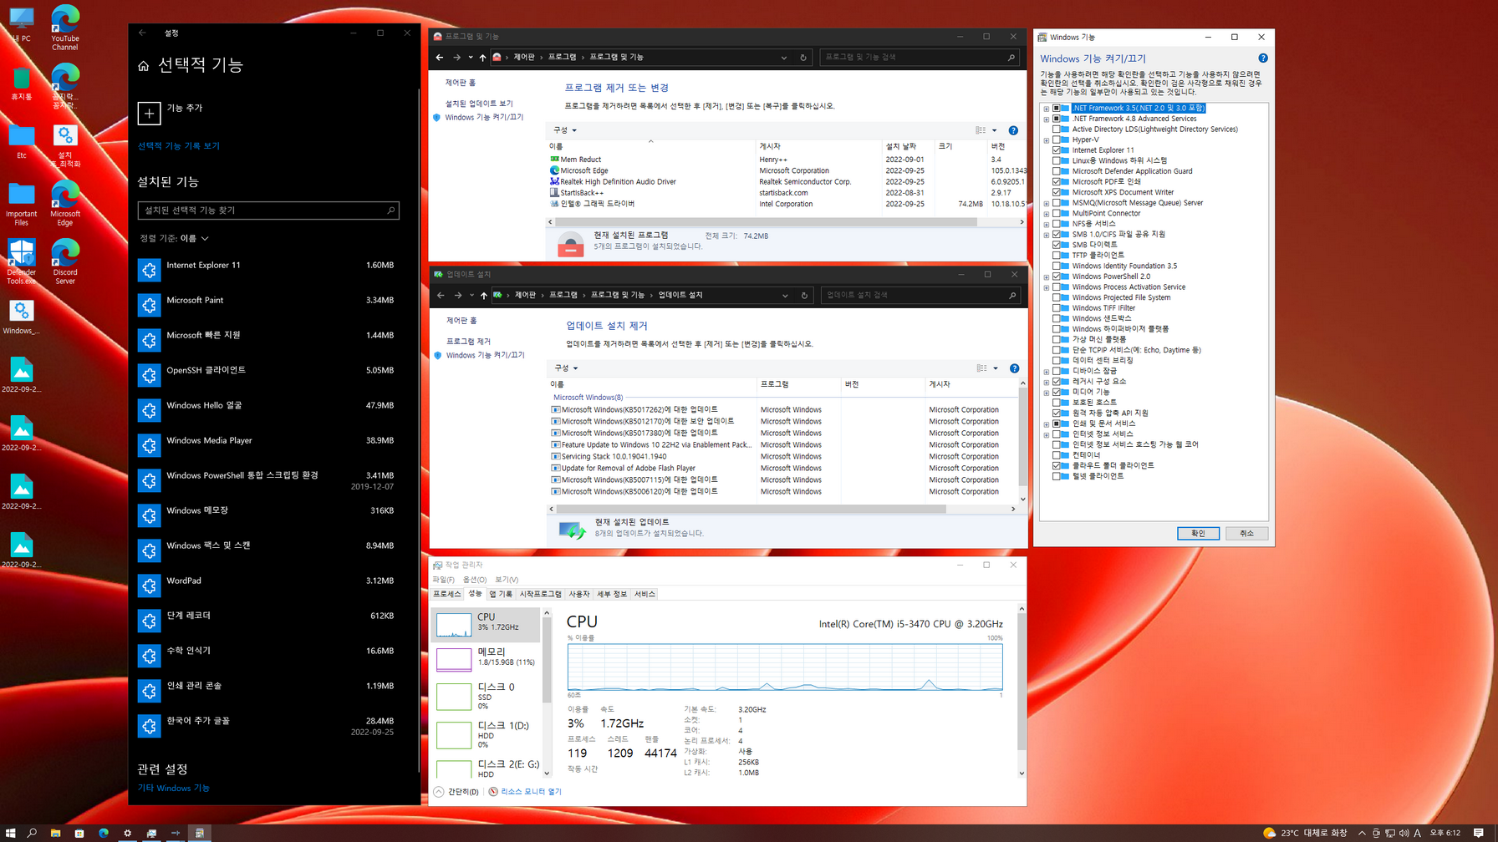Screen dimensions: 1498x842
Task: Toggle the 컨테이너 checkbox
Action: (x=1057, y=455)
